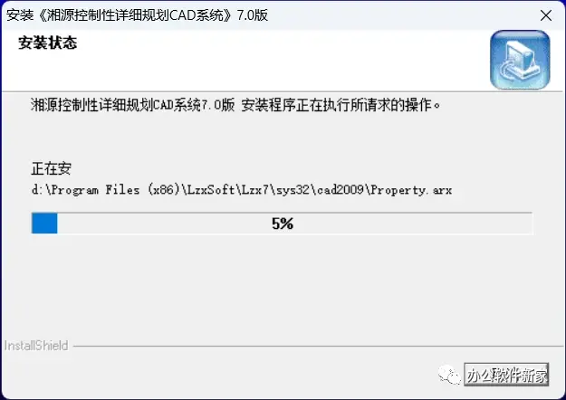Close the 湘源 installer window
Viewport: 566px width, 400px height.
click(546, 15)
